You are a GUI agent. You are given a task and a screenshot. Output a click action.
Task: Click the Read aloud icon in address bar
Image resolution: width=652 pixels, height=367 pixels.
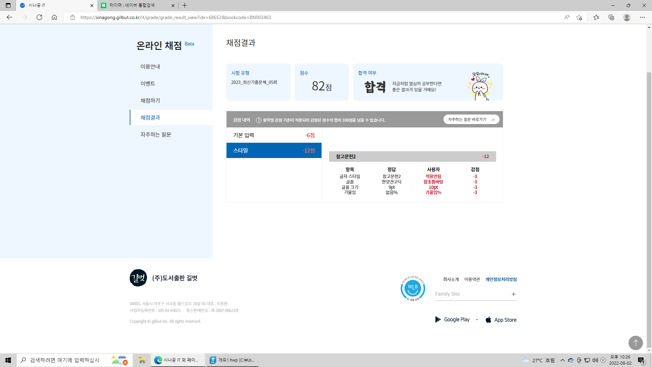point(567,17)
